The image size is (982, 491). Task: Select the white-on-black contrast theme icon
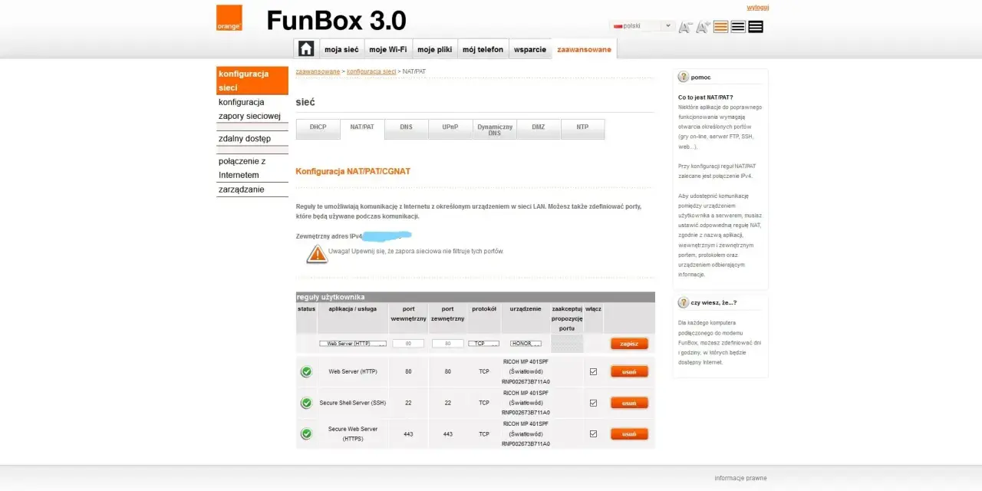tap(756, 27)
